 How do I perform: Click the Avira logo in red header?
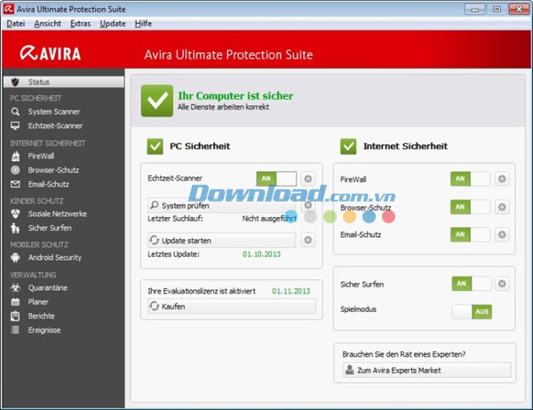(51, 53)
